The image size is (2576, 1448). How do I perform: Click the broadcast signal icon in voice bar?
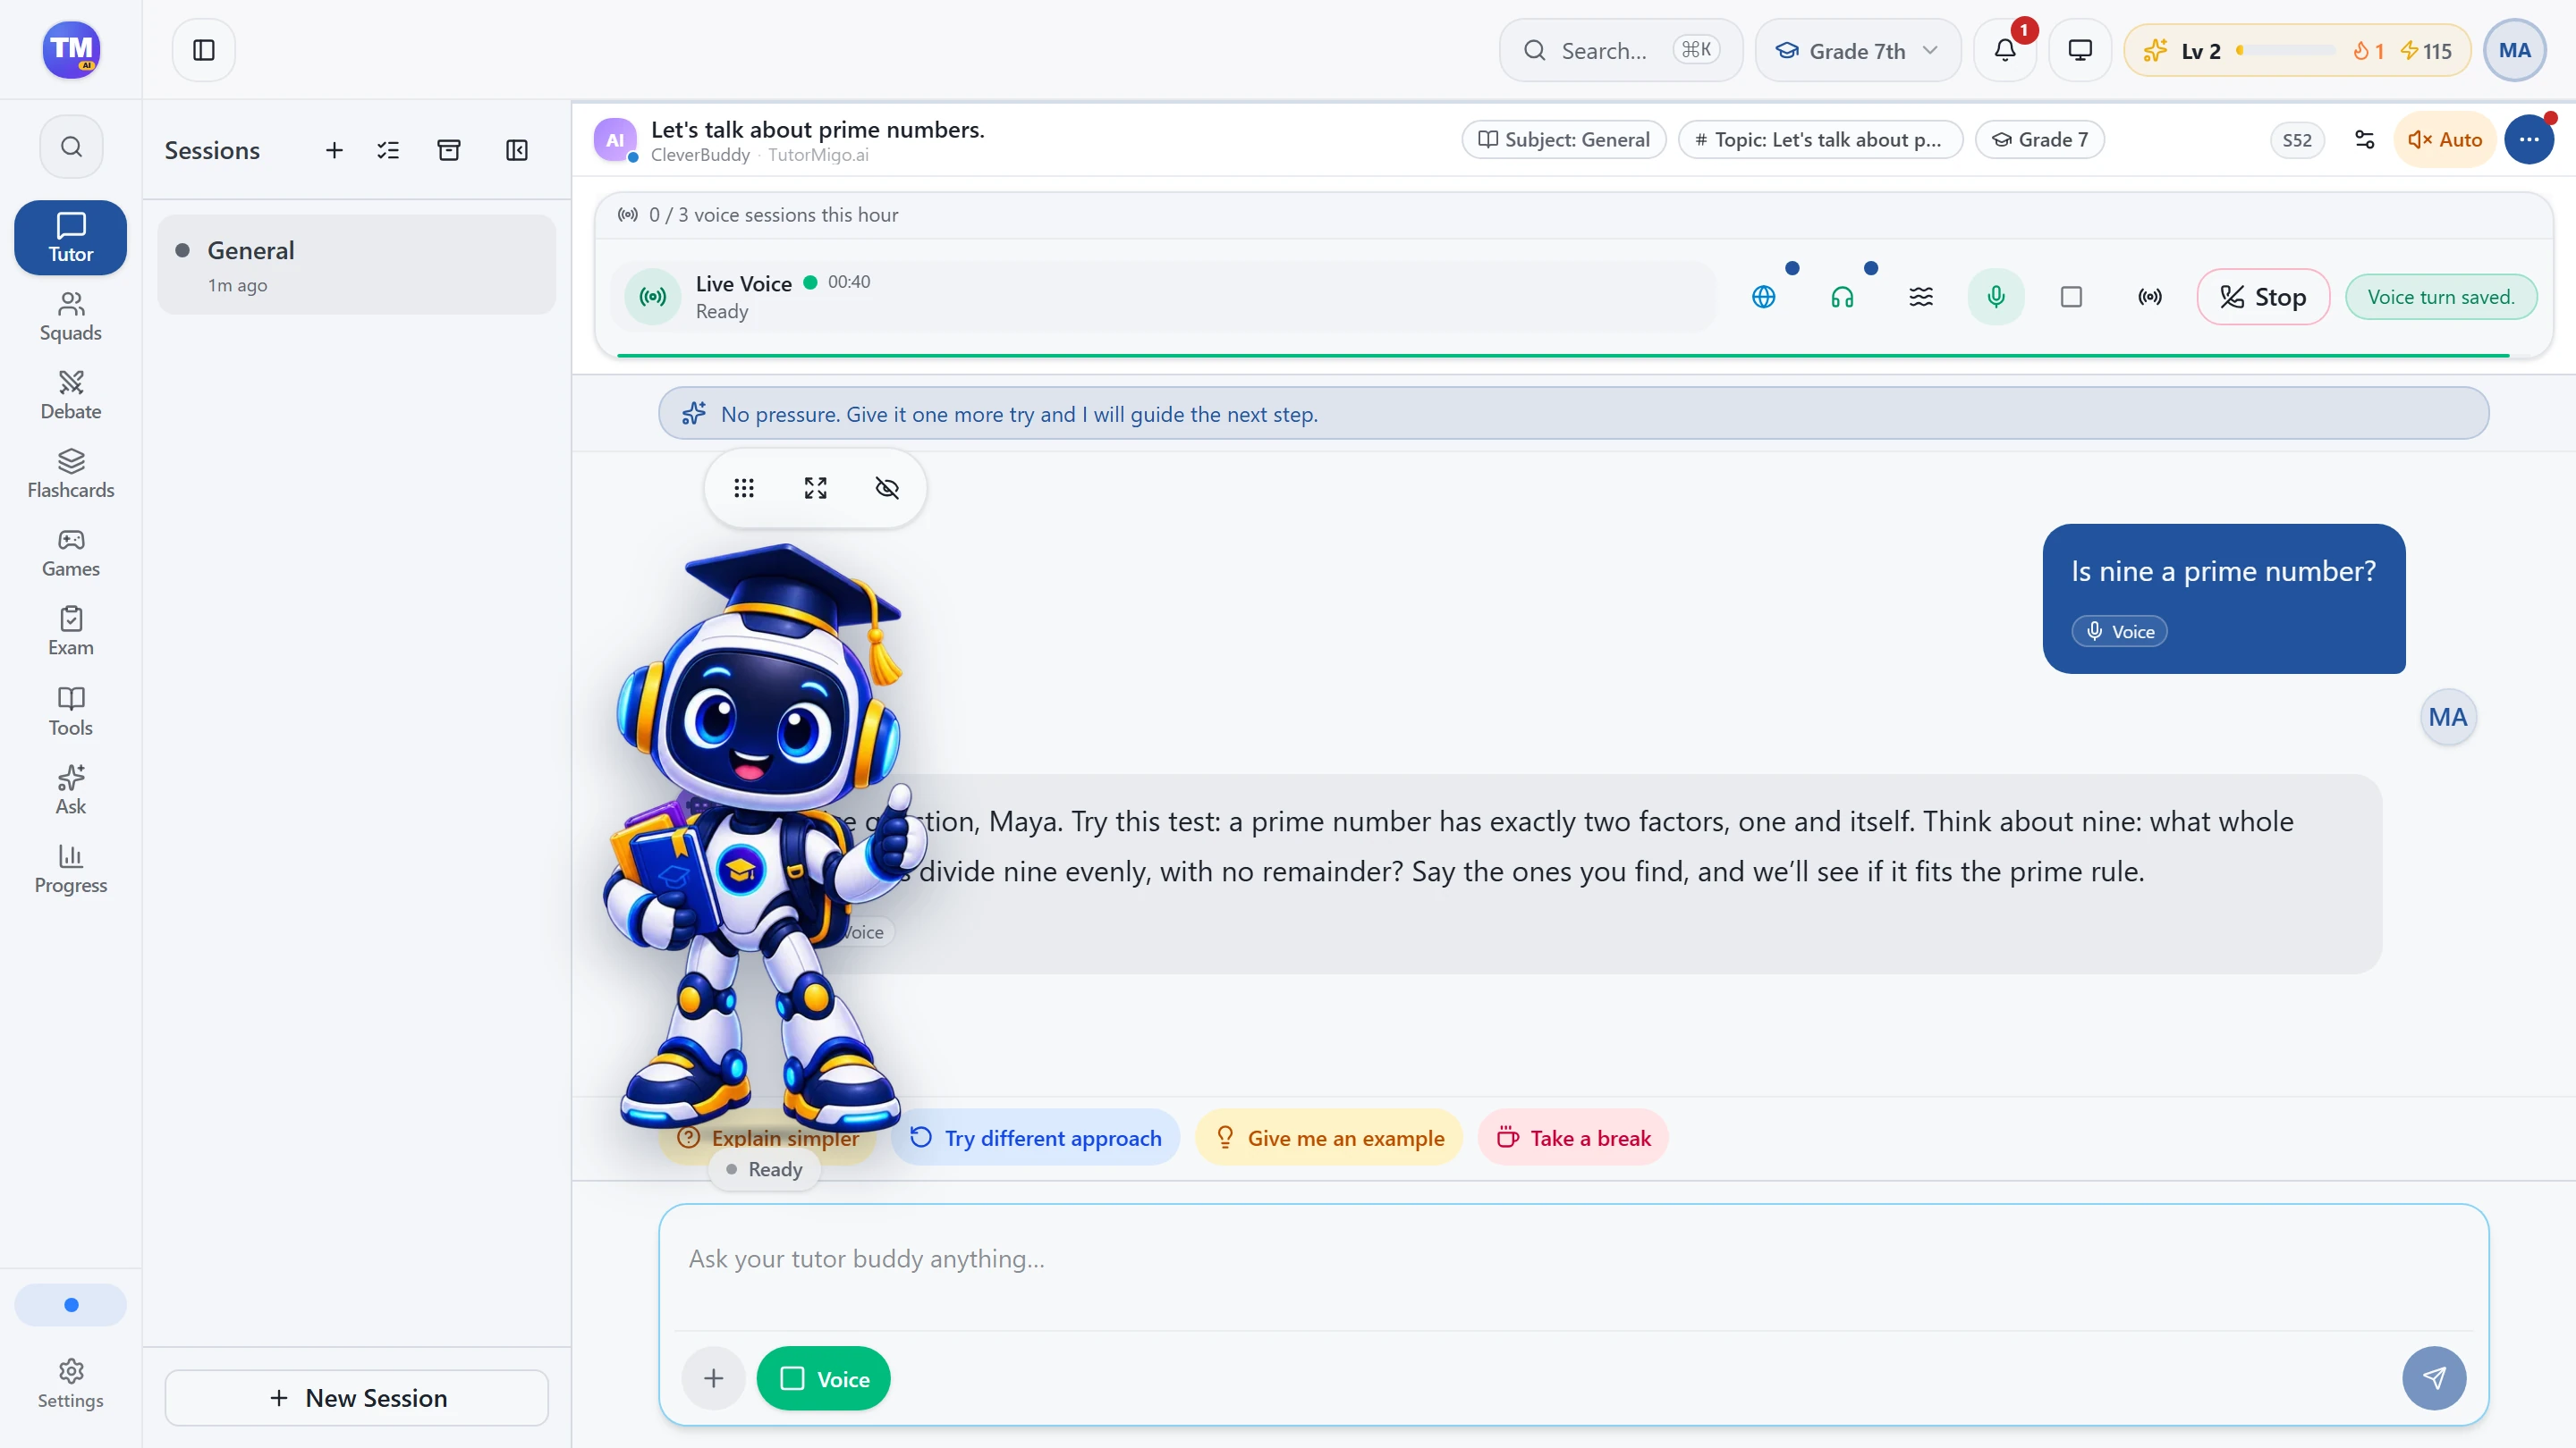coord(2150,297)
